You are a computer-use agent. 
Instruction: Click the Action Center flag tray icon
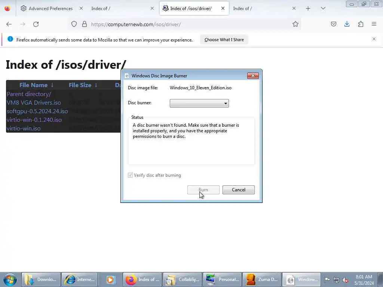[327, 280]
